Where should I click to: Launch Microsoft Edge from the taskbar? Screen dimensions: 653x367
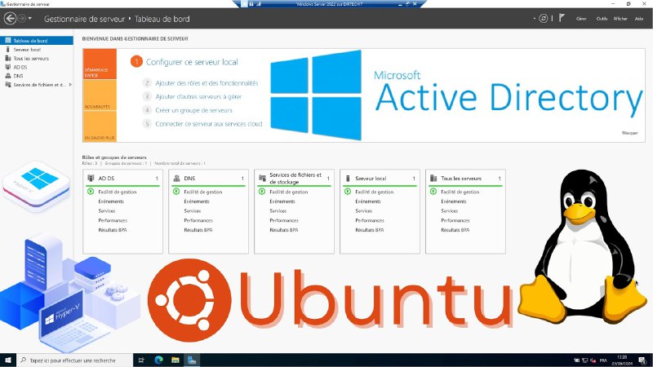158,360
